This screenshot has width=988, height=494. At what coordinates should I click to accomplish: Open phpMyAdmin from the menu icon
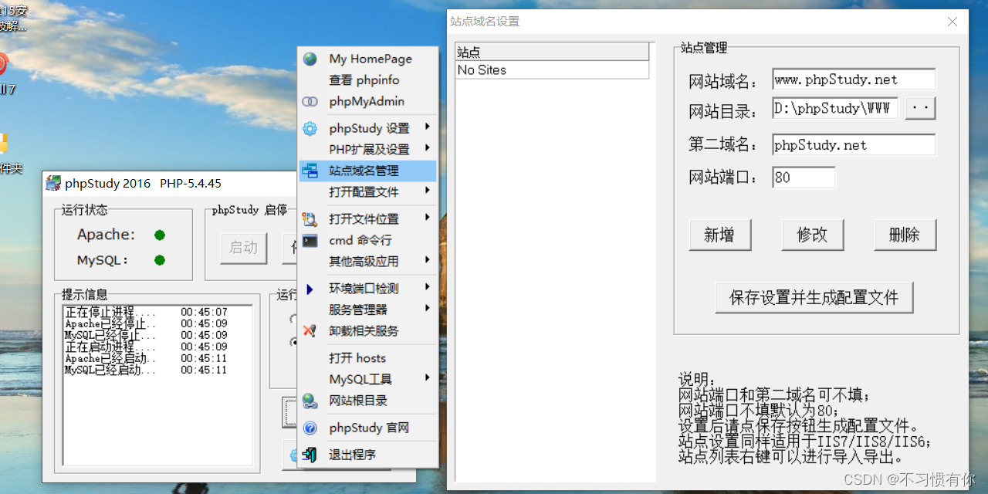[x=310, y=101]
